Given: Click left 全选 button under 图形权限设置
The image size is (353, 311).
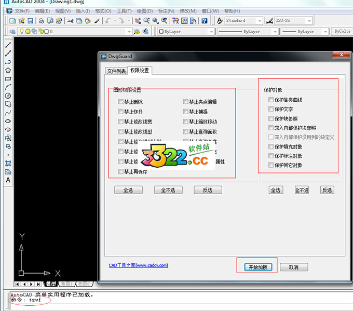Looking at the screenshot, I should point(128,190).
